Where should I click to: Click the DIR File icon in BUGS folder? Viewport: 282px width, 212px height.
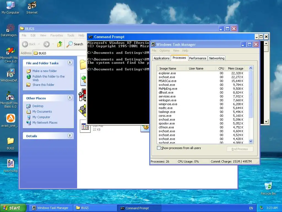click(85, 126)
